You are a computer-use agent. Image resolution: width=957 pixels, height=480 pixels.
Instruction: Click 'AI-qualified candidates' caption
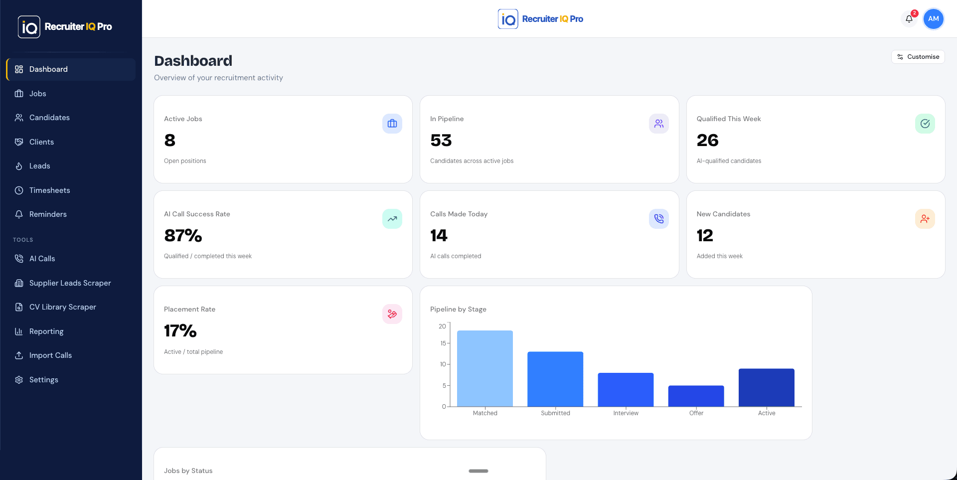(x=729, y=161)
